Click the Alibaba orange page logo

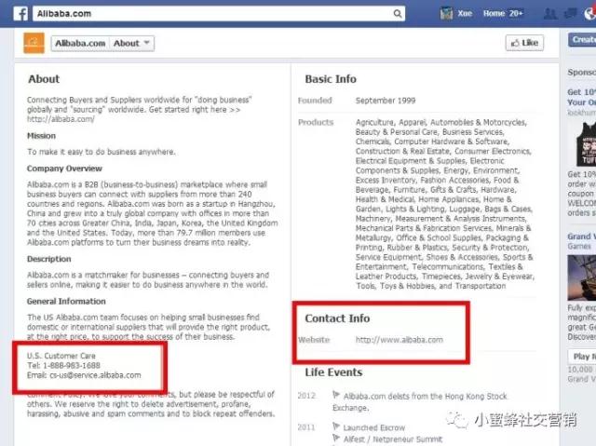(33, 43)
